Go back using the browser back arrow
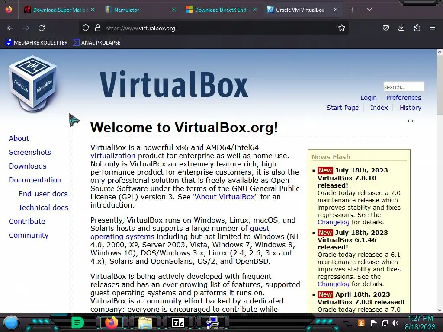This screenshot has height=332, width=443. (10, 28)
